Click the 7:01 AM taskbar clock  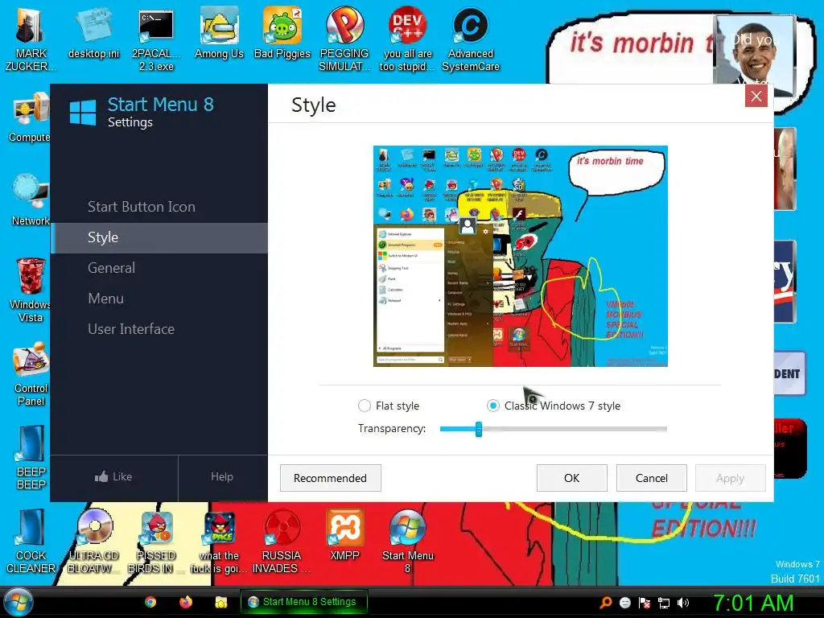tap(753, 603)
